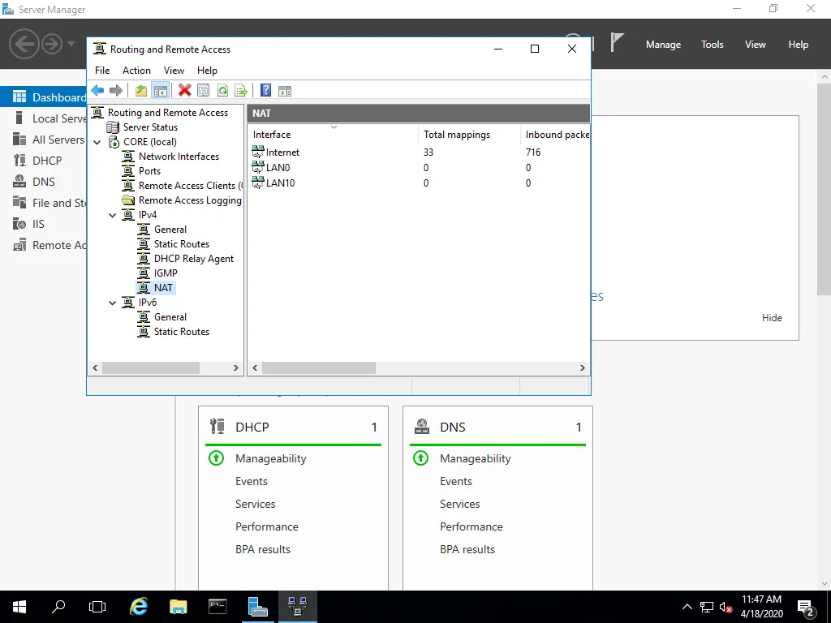Viewport: 831px width, 623px height.
Task: Open File Explorer from the taskbar
Action: [x=178, y=606]
